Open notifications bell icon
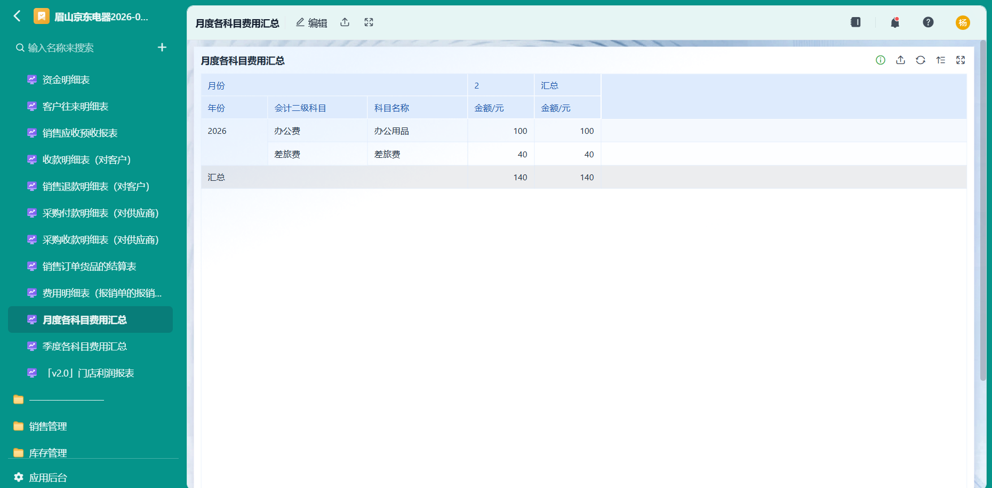Screen dimensions: 992x488 [x=895, y=22]
